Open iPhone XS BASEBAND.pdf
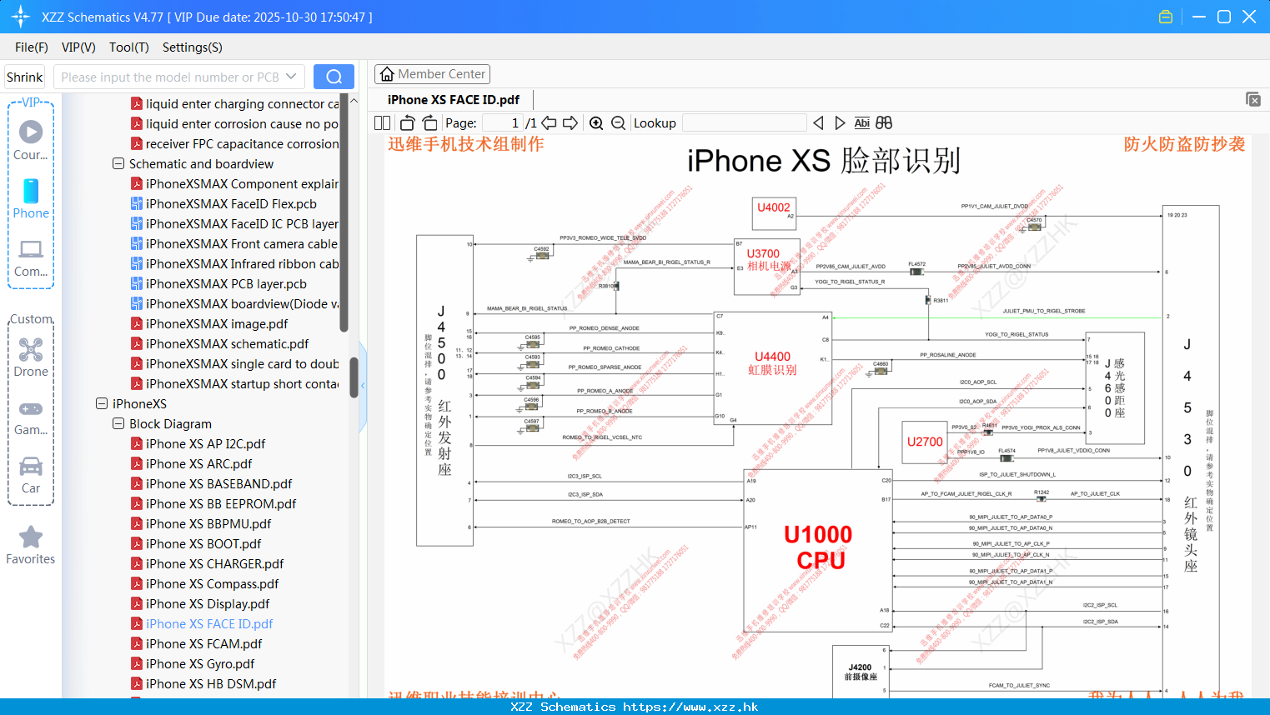 point(211,483)
